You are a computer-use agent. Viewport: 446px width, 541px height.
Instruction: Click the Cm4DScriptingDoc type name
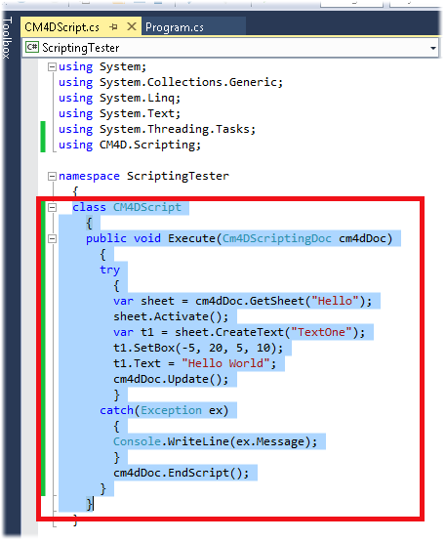pyautogui.click(x=276, y=238)
